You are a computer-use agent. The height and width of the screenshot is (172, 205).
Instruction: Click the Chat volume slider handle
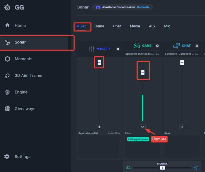coord(182,63)
